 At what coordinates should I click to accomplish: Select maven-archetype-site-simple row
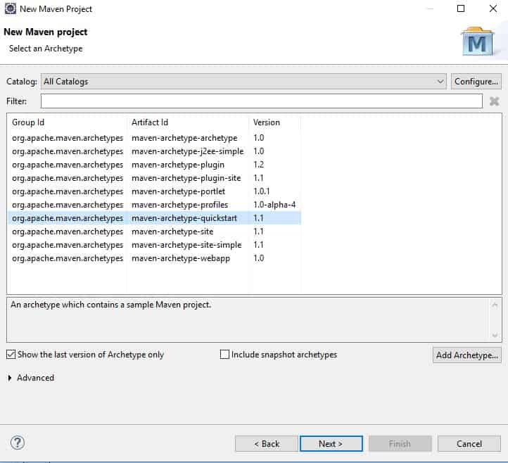[154, 245]
